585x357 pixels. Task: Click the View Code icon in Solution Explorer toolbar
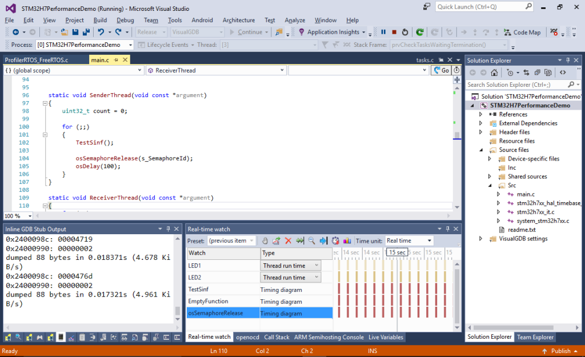563,73
